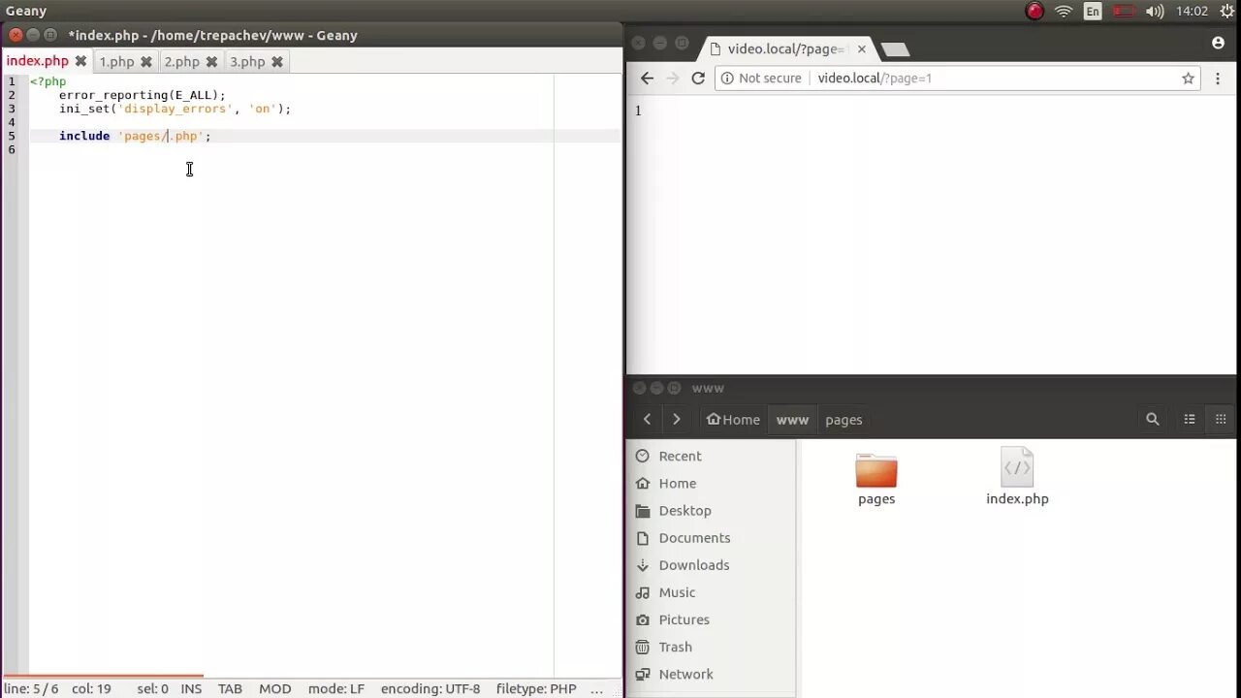Viewport: 1241px width, 698px height.
Task: Close the index.php tab in Geany
Action: tap(80, 61)
